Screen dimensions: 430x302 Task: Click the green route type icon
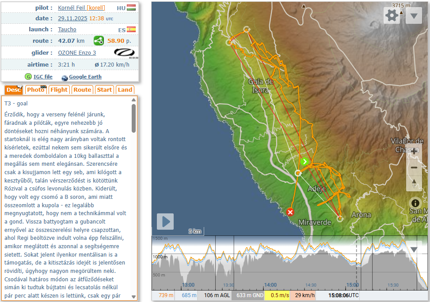[x=99, y=41]
